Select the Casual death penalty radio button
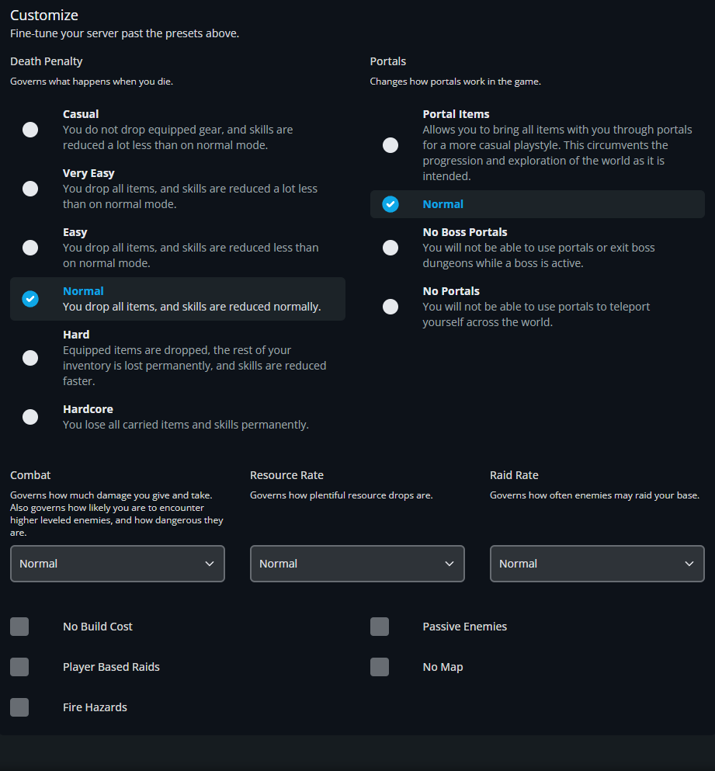The width and height of the screenshot is (715, 771). [x=30, y=130]
